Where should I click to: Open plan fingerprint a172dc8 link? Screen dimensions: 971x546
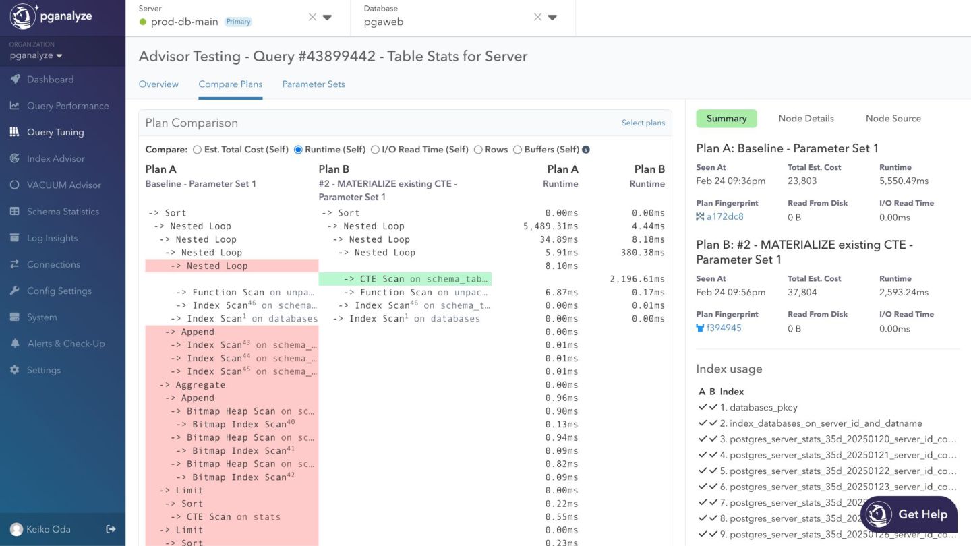click(x=725, y=217)
